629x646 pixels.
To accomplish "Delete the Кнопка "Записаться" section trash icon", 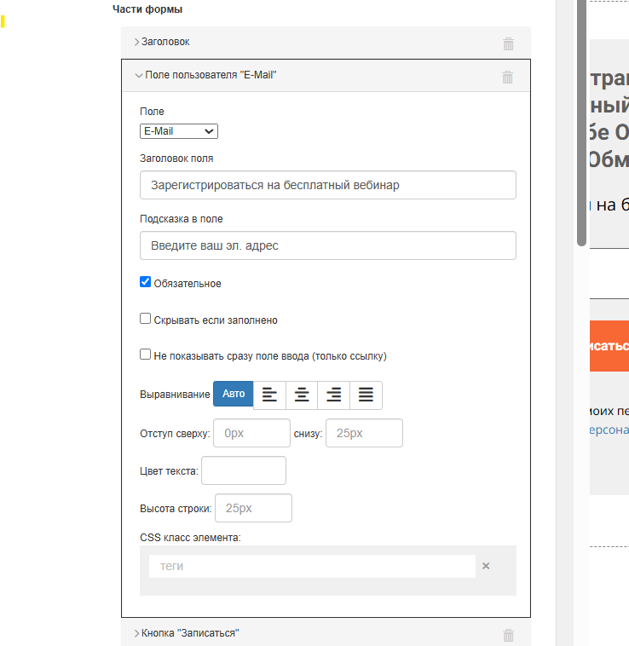I will tap(508, 635).
